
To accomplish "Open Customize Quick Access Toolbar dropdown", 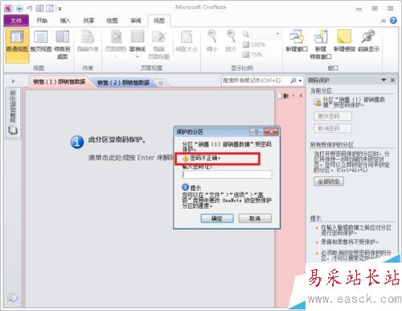I will click(59, 9).
